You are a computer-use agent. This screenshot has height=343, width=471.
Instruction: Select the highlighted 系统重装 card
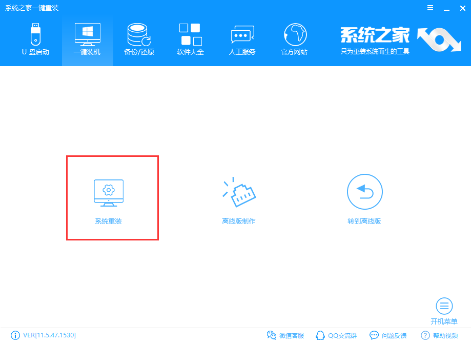coord(112,197)
